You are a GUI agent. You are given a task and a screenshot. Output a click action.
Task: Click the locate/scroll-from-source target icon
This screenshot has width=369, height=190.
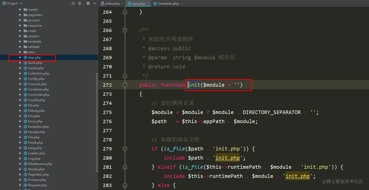pos(73,4)
